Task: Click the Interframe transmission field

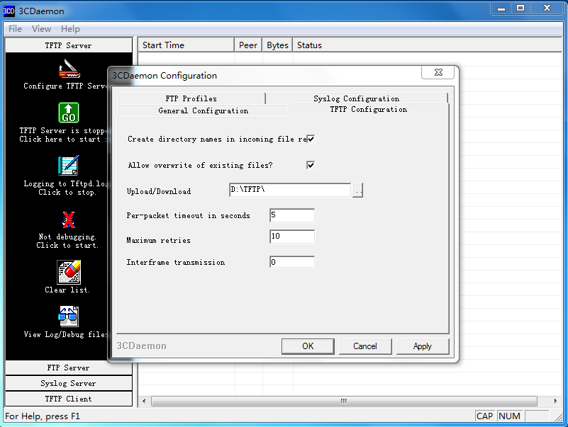Action: pos(292,262)
